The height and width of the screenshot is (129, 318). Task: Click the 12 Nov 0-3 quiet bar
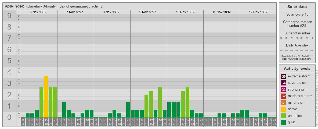point(242,114)
